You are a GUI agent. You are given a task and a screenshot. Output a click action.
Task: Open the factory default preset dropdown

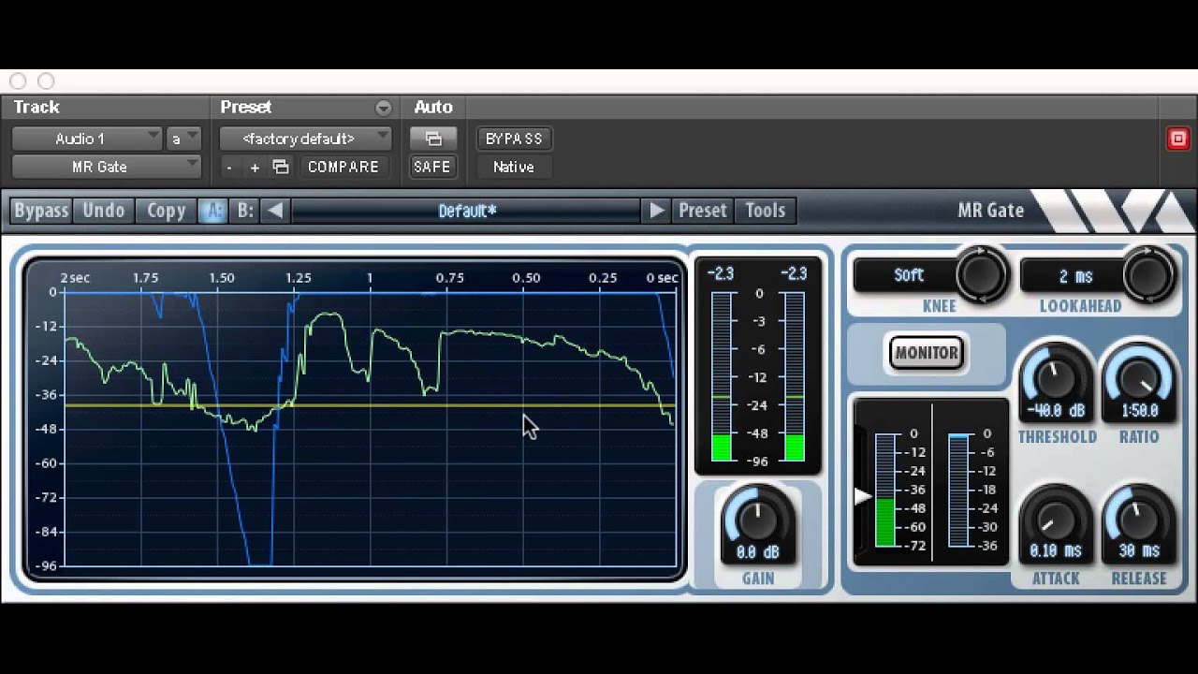coord(305,139)
